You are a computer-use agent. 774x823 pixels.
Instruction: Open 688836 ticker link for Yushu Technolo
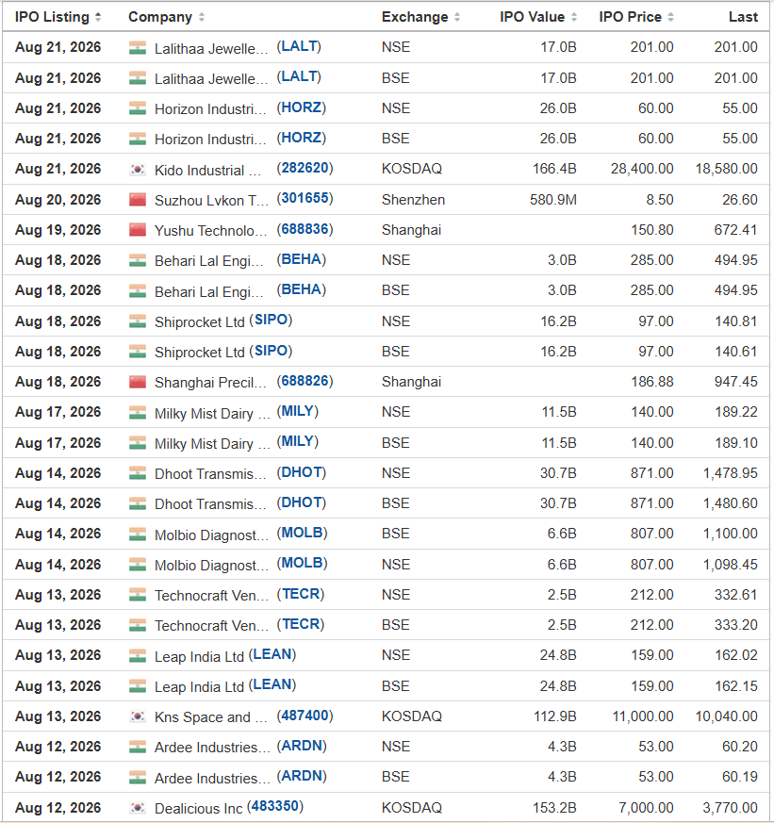coord(305,229)
